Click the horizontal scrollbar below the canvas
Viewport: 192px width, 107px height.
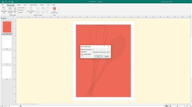pos(101,104)
